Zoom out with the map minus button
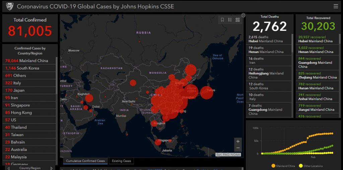This screenshot has width=343, height=170. click(x=238, y=148)
